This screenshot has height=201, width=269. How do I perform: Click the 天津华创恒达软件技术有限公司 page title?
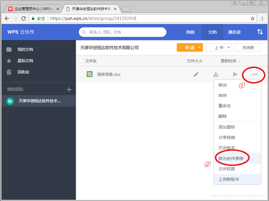(110, 48)
